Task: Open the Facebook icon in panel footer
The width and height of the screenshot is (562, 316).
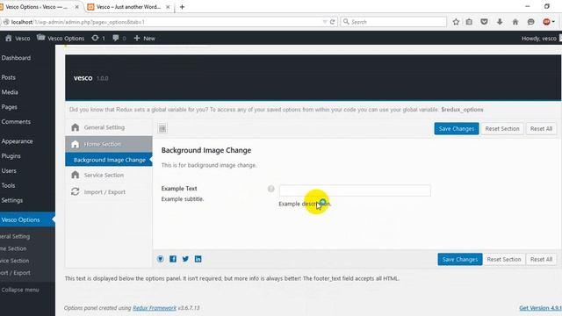Action: (x=173, y=259)
